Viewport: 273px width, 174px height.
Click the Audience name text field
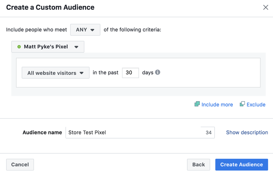click(140, 133)
